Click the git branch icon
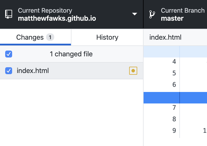Screen dimensions: 207x146 [x=152, y=14]
